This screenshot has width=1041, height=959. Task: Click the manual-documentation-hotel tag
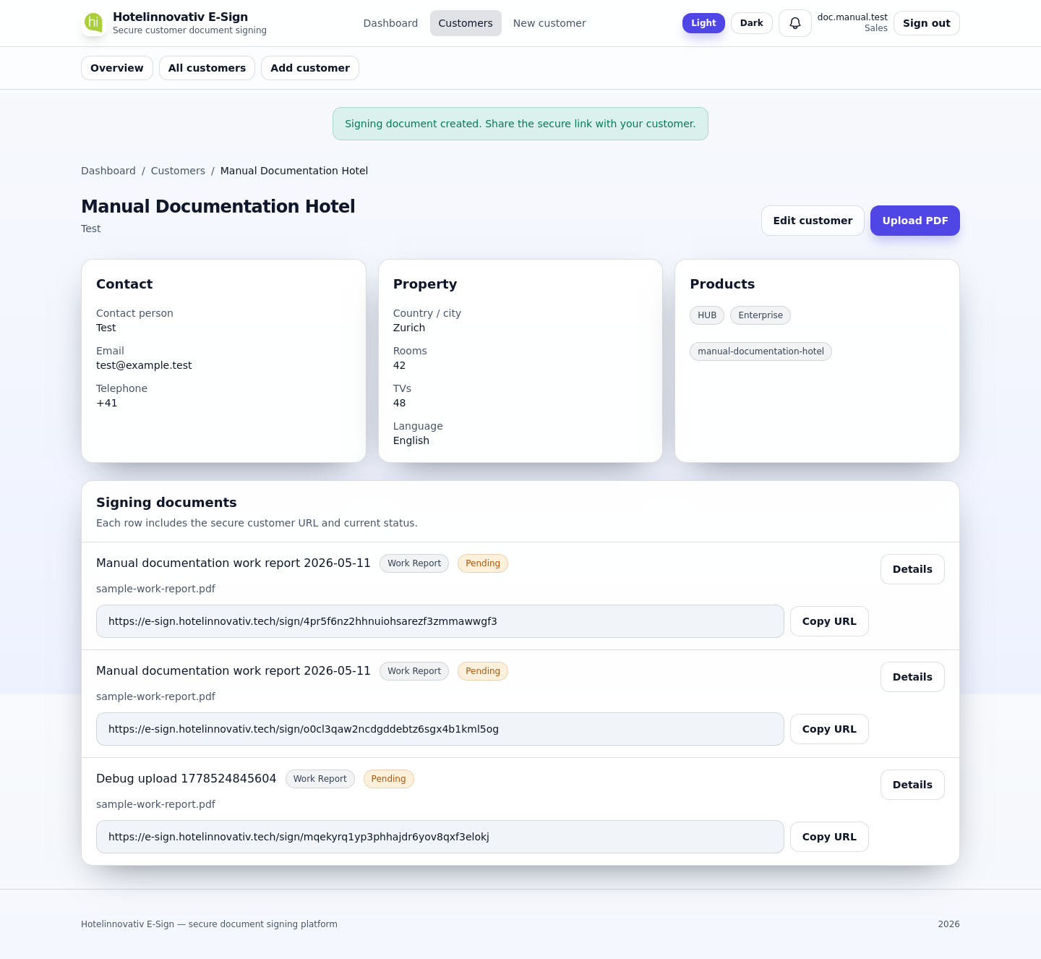[761, 351]
